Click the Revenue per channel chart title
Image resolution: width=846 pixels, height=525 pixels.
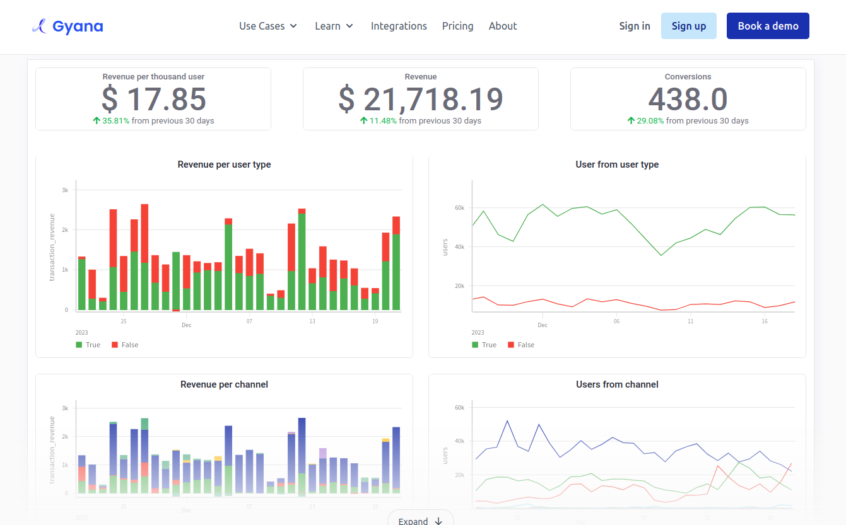coord(224,384)
